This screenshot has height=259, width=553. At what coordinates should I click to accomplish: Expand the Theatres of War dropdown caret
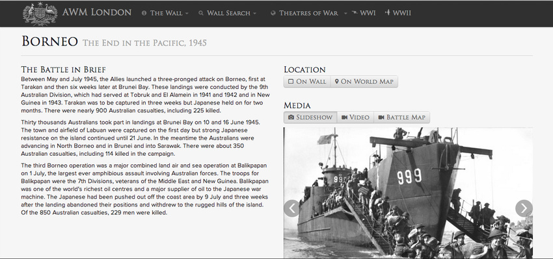tap(345, 14)
